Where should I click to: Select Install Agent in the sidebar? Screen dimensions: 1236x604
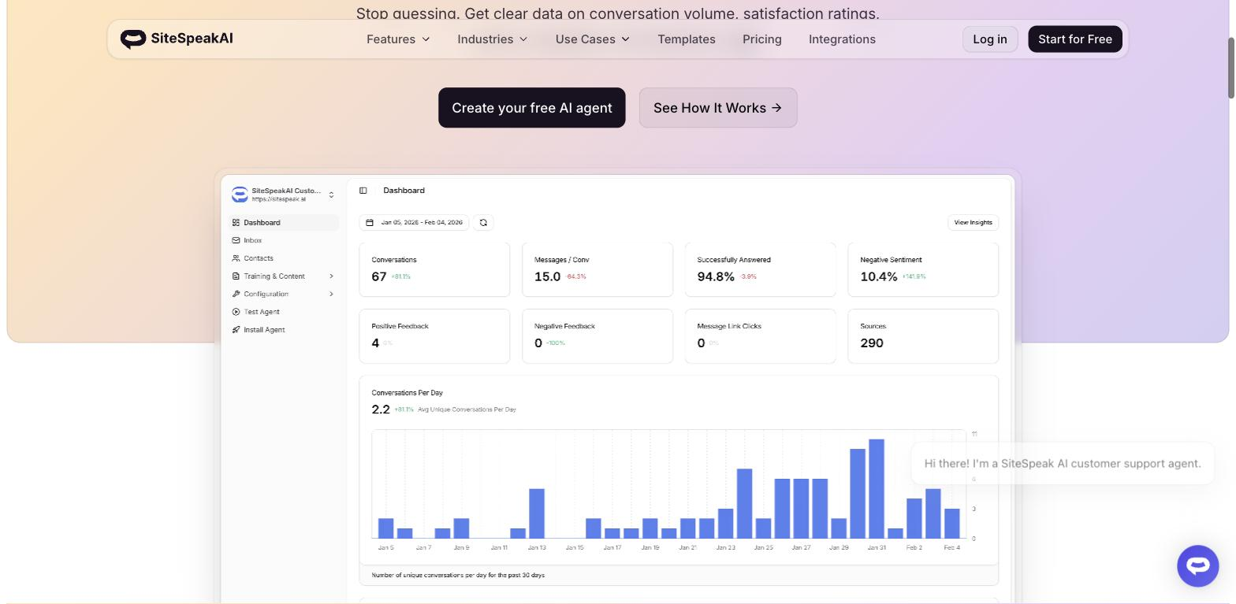284,330
